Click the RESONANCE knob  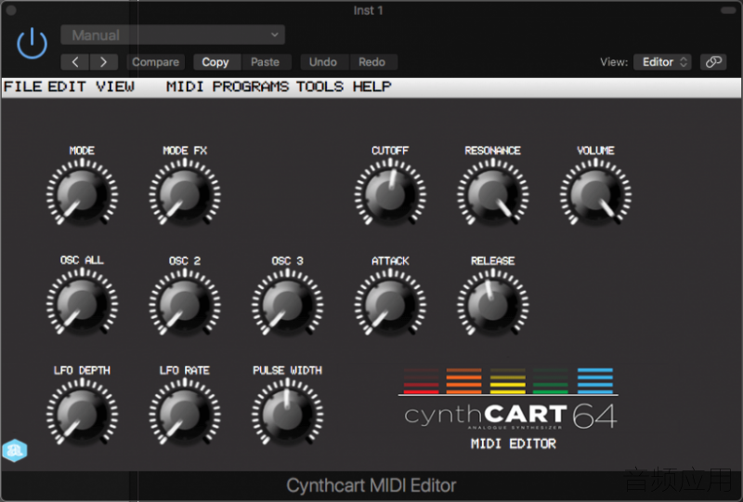click(x=492, y=192)
